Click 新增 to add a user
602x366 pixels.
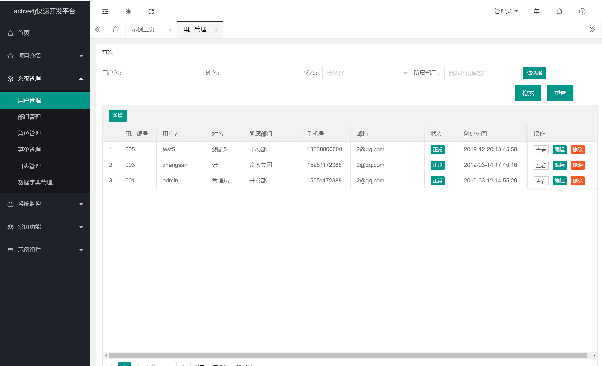coord(117,116)
